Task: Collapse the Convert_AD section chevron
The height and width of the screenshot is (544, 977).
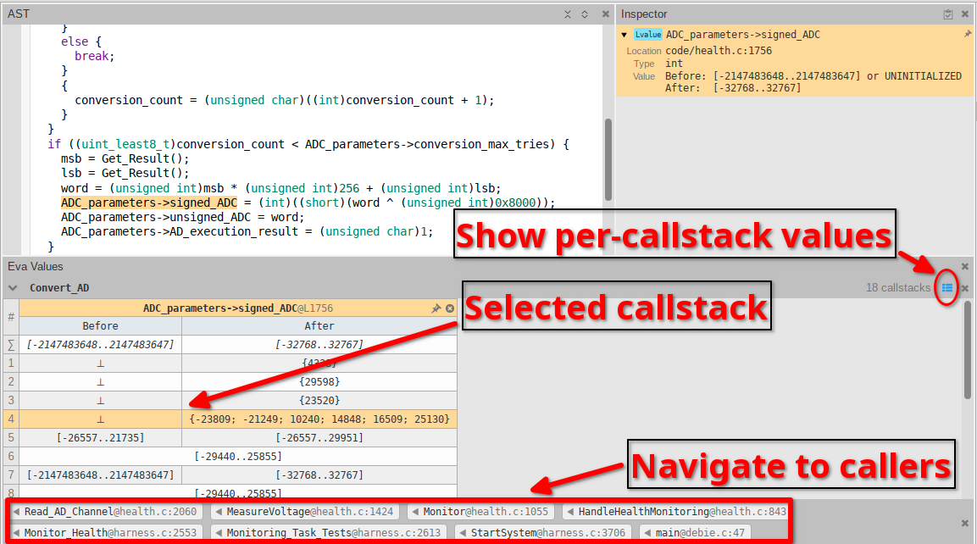Action: (13, 288)
